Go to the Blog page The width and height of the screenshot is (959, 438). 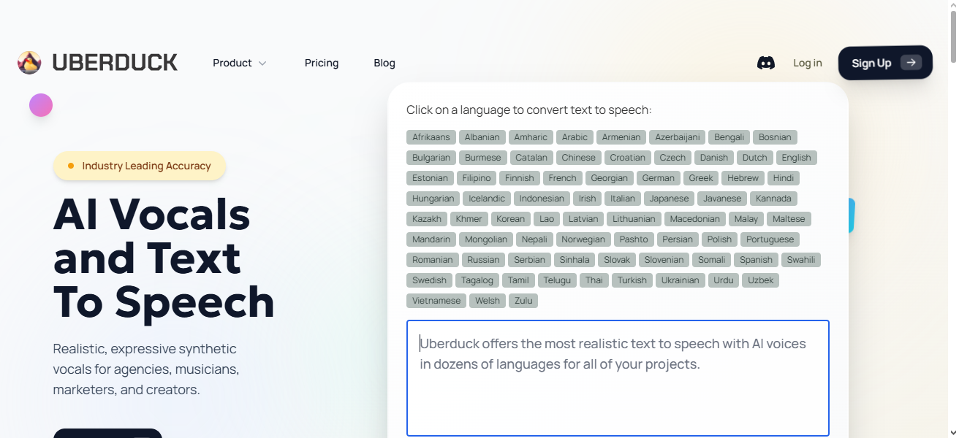384,63
